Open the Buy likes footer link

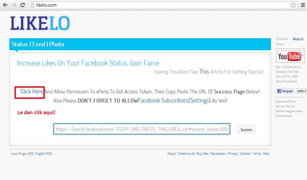203,154
